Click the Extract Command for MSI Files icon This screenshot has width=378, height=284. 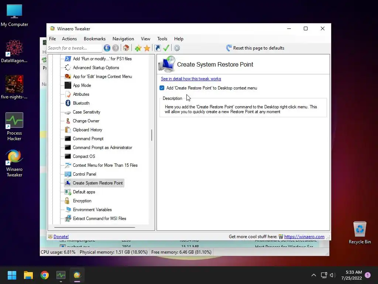click(x=68, y=219)
